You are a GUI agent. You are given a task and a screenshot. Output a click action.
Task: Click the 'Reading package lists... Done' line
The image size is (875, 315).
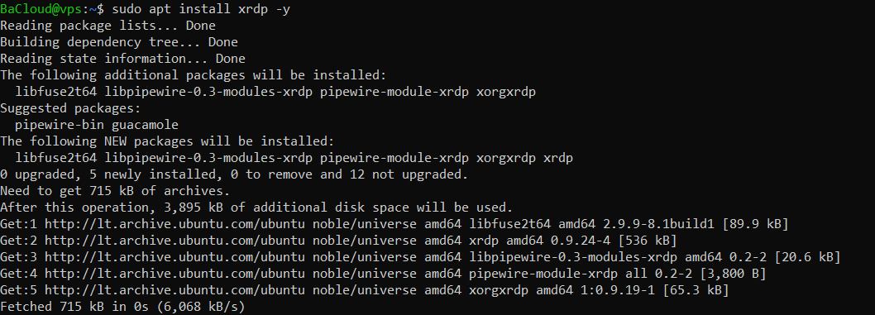pyautogui.click(x=108, y=26)
